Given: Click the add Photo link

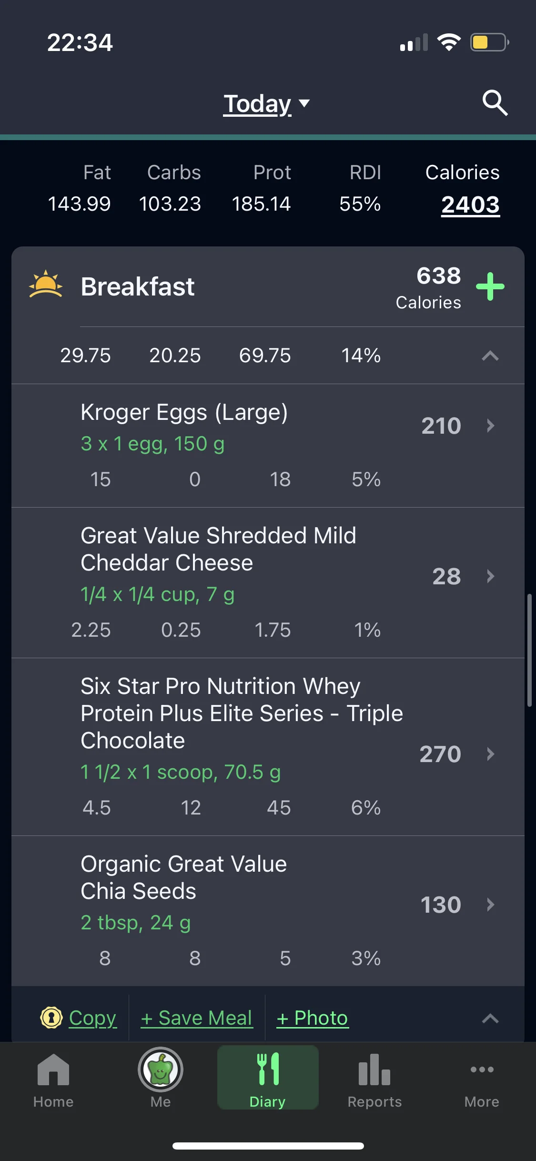Looking at the screenshot, I should click(x=313, y=1018).
